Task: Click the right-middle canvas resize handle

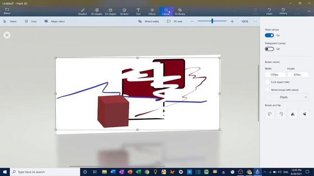Action: point(220,93)
